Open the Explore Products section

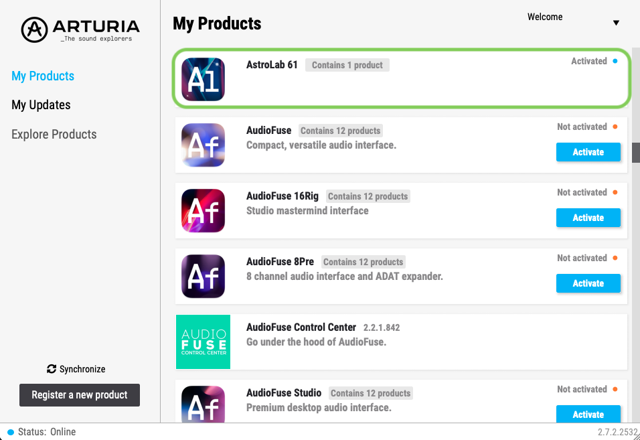point(54,135)
